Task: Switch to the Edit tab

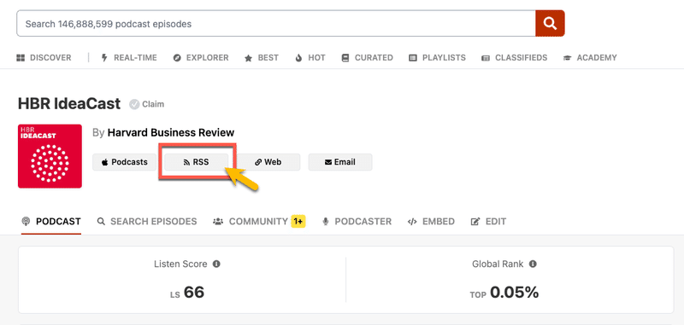Action: click(488, 222)
